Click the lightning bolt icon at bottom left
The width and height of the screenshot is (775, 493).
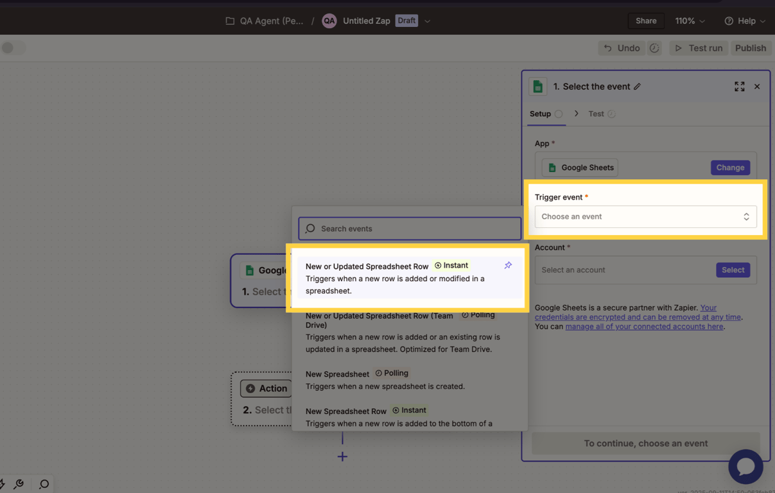point(2,483)
